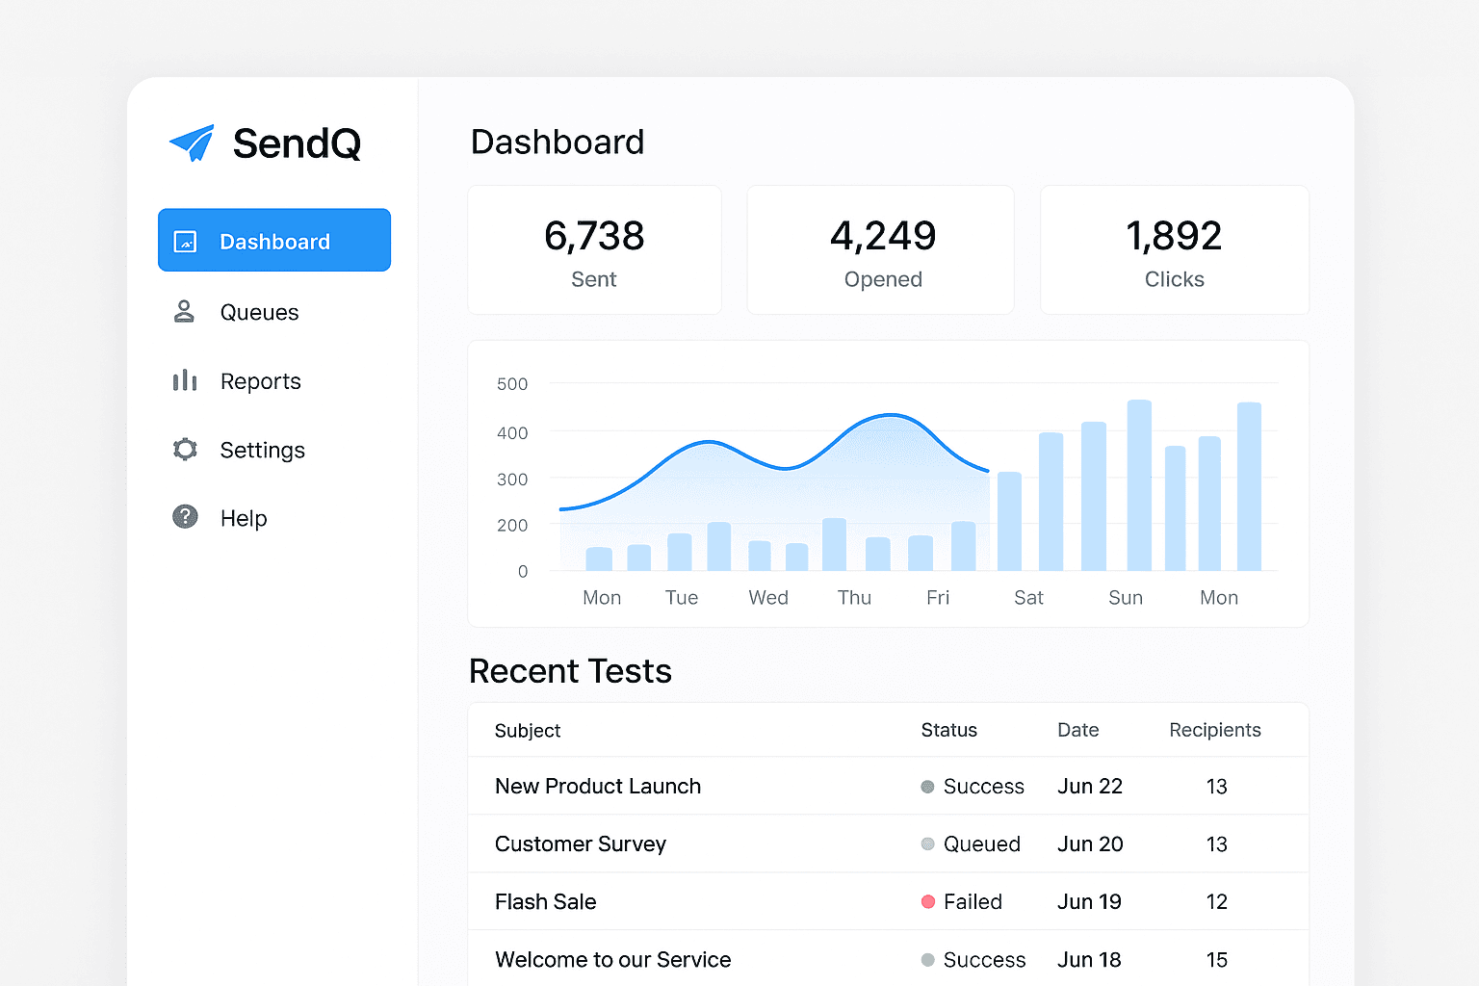The width and height of the screenshot is (1479, 986).
Task: Sort table by the Recipients column header
Action: [1214, 731]
